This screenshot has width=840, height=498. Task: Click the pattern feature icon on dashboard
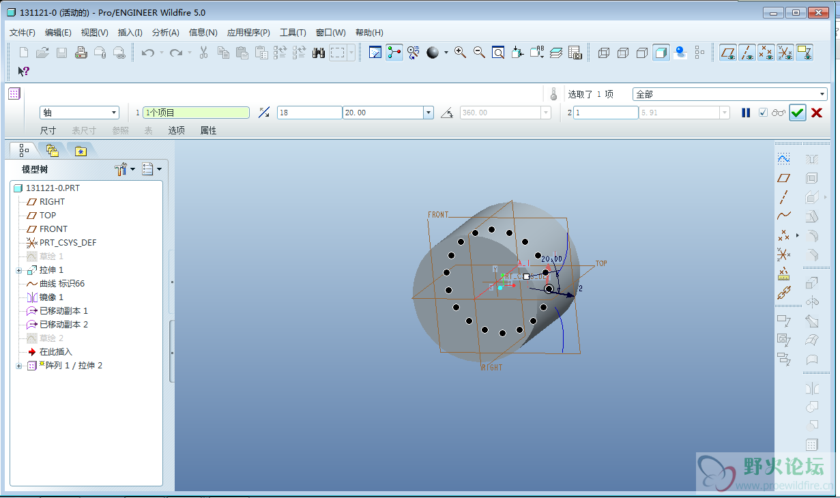click(x=14, y=94)
